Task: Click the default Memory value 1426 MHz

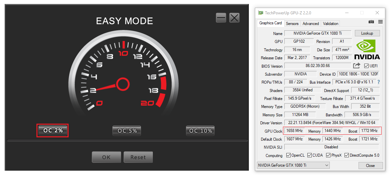Action: (332, 139)
